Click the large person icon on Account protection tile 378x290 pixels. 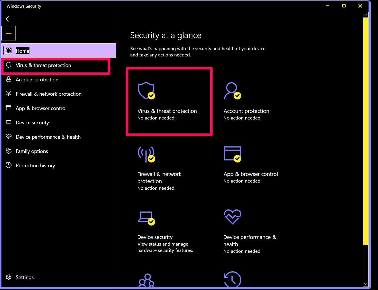coord(232,91)
